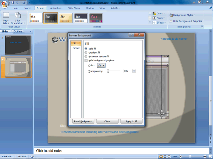Open the fill Color picker dropdown
213x159 pixels.
pos(101,66)
